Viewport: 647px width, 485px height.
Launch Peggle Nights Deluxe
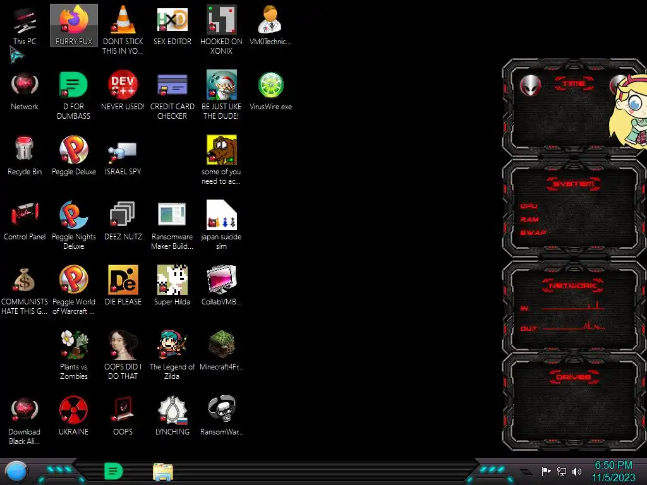point(74,225)
